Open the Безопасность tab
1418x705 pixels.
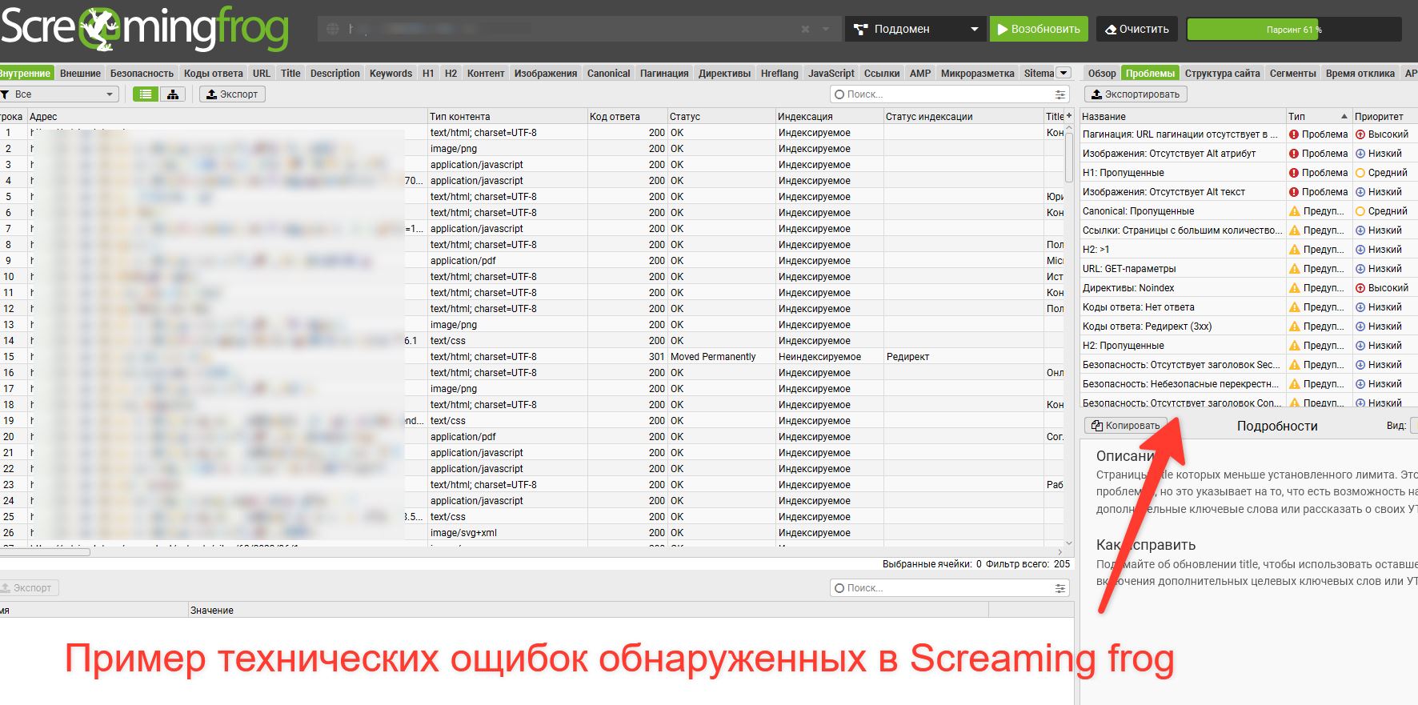142,73
